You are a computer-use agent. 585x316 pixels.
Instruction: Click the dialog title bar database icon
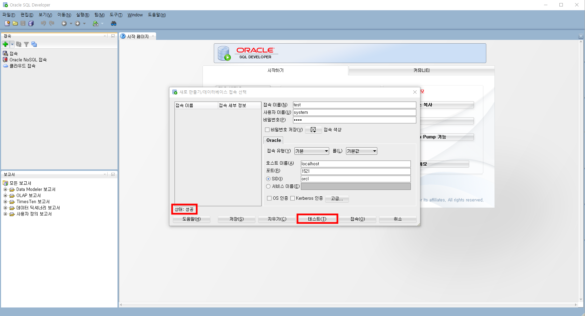point(175,92)
